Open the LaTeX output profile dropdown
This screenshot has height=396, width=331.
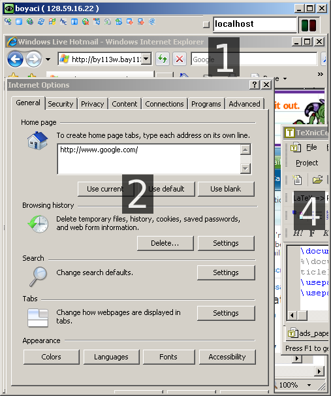pos(311,198)
